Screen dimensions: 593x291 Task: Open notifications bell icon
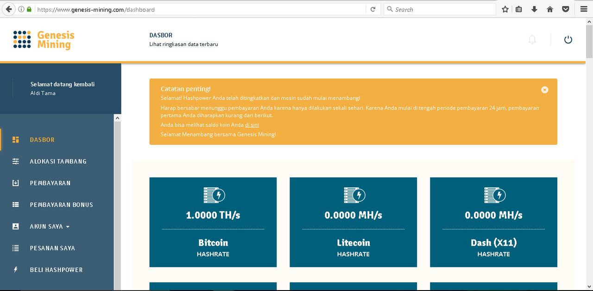tap(532, 40)
